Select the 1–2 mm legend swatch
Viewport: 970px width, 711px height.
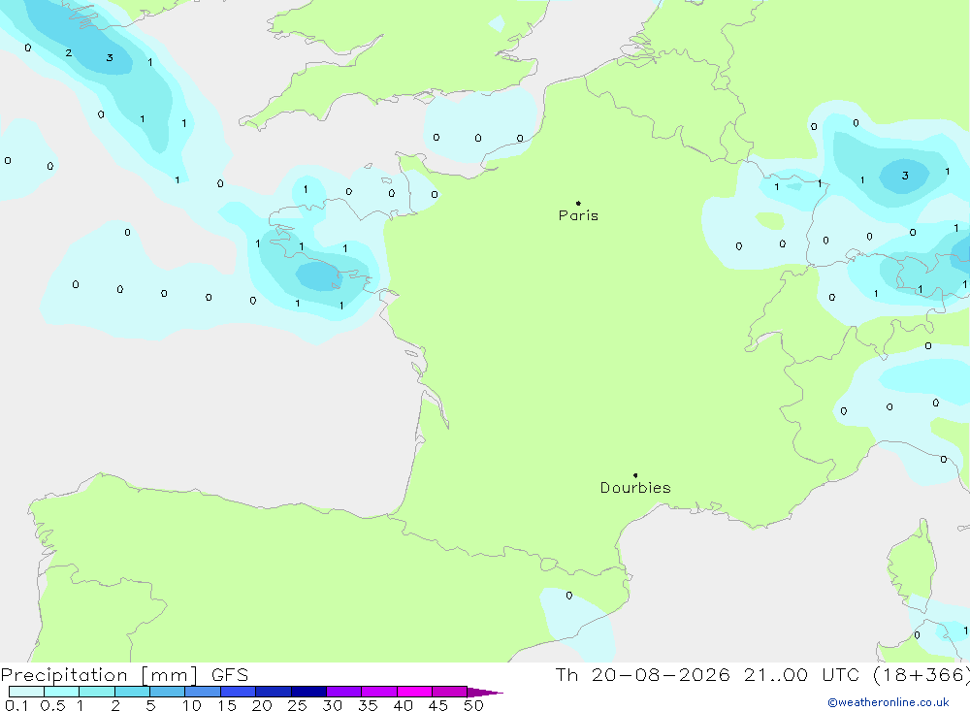click(97, 692)
